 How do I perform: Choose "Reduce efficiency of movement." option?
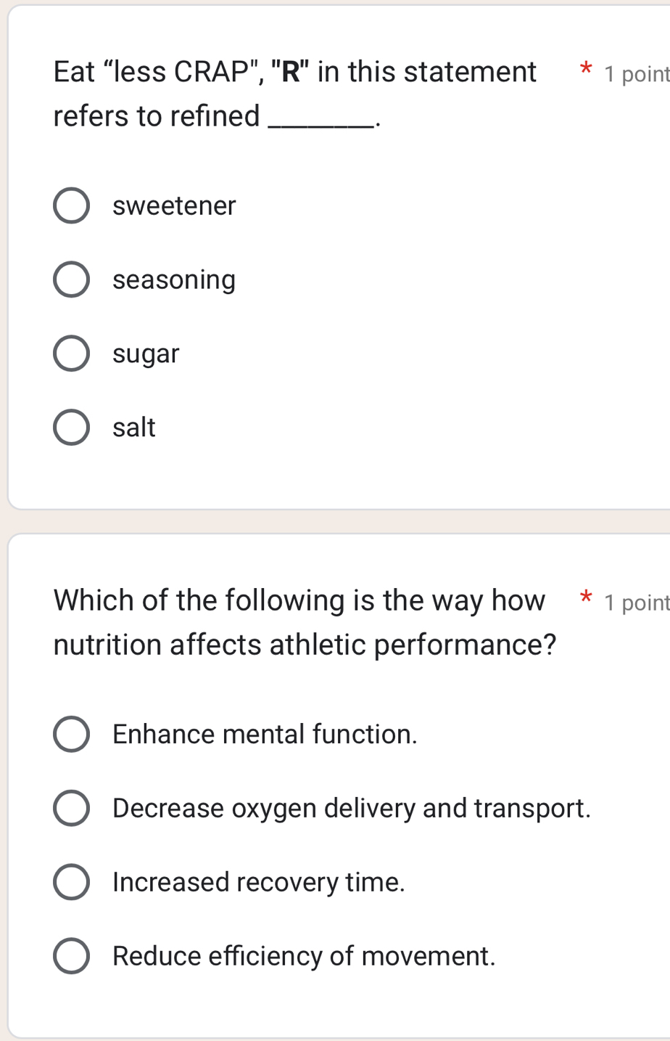(70, 955)
